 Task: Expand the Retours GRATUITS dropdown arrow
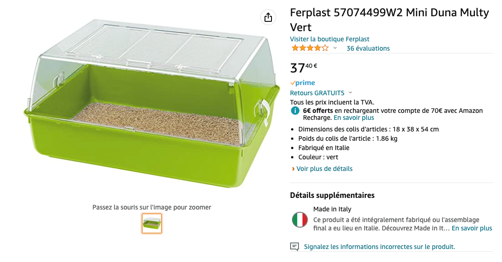point(350,93)
